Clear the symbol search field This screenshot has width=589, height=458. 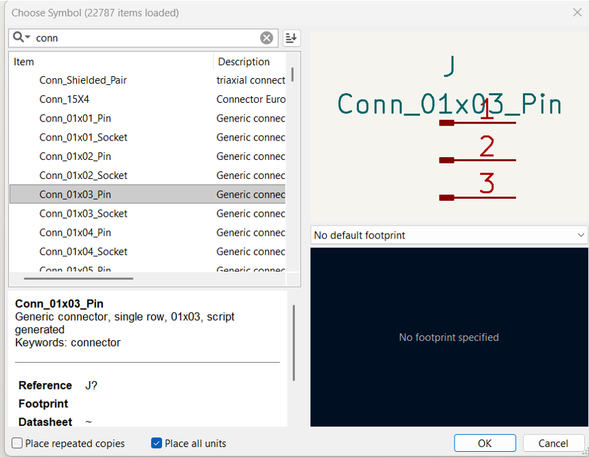click(266, 38)
